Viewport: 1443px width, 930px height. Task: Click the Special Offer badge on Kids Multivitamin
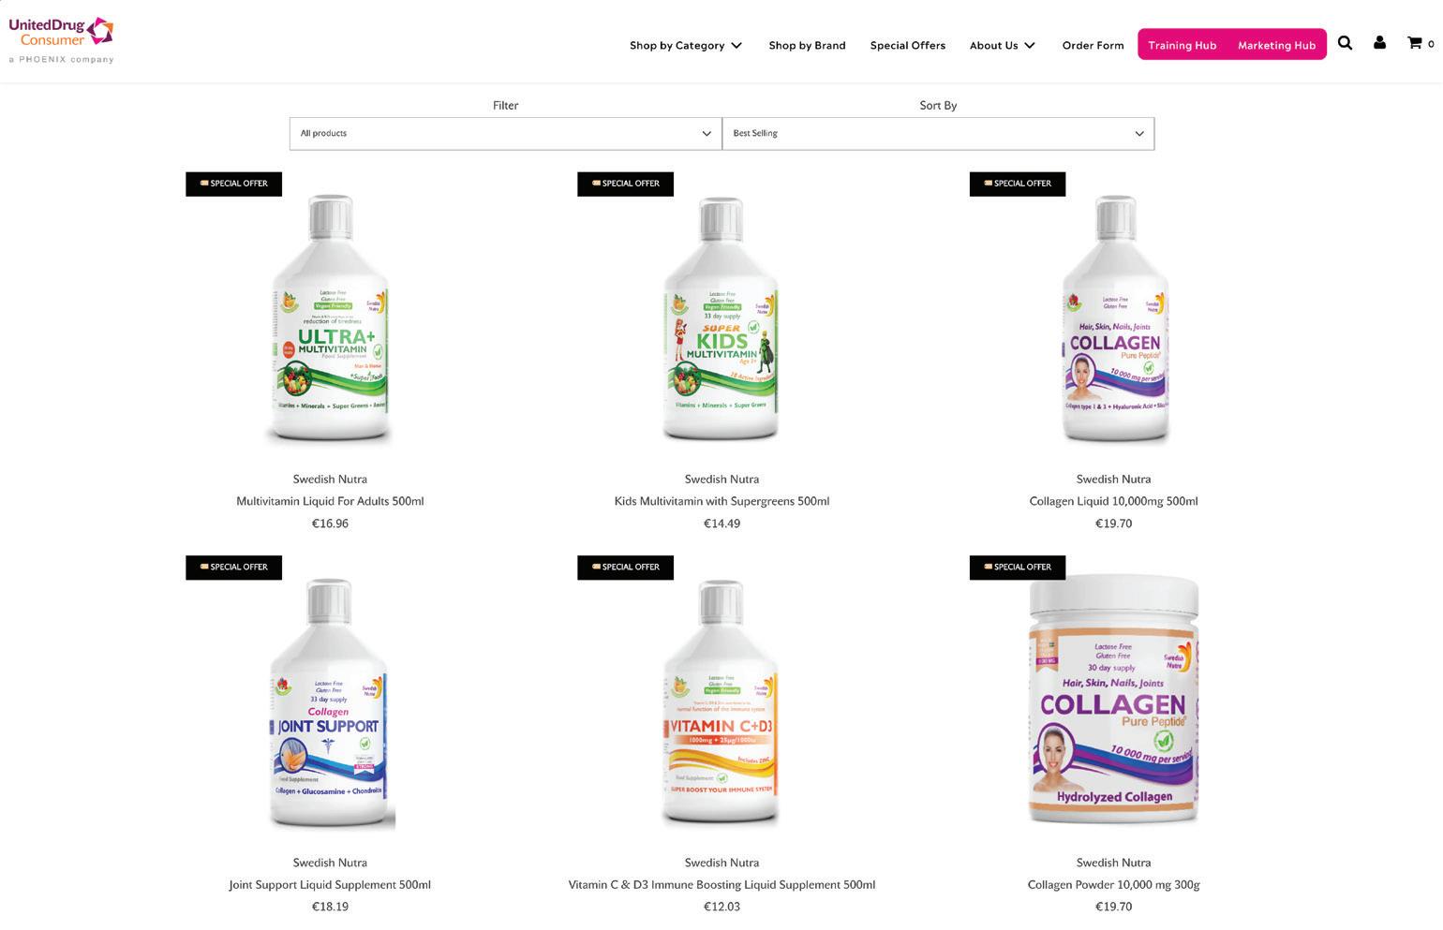(x=626, y=184)
